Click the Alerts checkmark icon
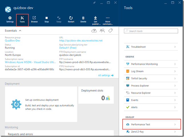 click(128, 107)
